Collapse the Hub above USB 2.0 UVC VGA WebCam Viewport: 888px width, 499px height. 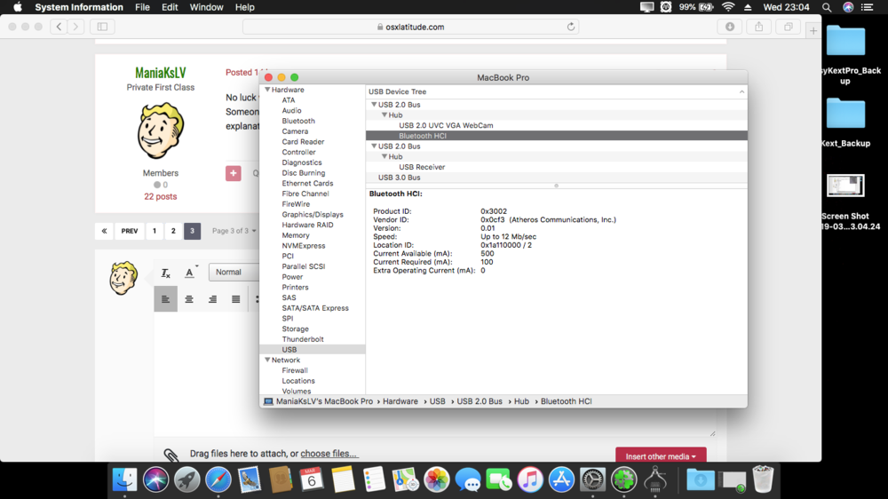click(384, 115)
